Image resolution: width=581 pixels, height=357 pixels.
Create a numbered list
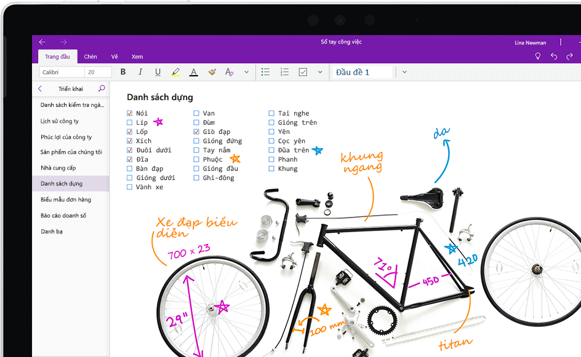(284, 72)
